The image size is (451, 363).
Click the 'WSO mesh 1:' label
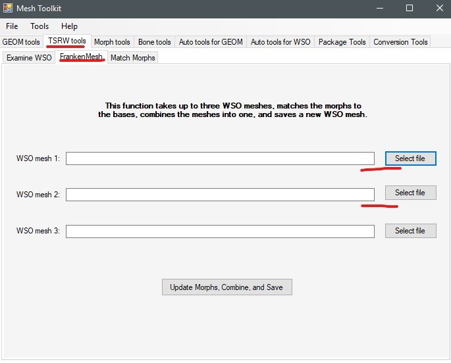(38, 158)
